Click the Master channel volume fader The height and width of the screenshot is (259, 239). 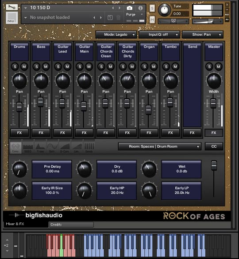pos(213,103)
